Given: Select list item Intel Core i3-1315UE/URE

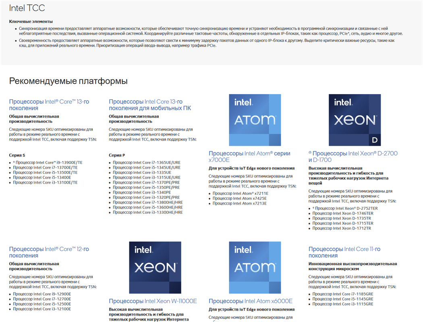Looking at the screenshot, I should [147, 178].
